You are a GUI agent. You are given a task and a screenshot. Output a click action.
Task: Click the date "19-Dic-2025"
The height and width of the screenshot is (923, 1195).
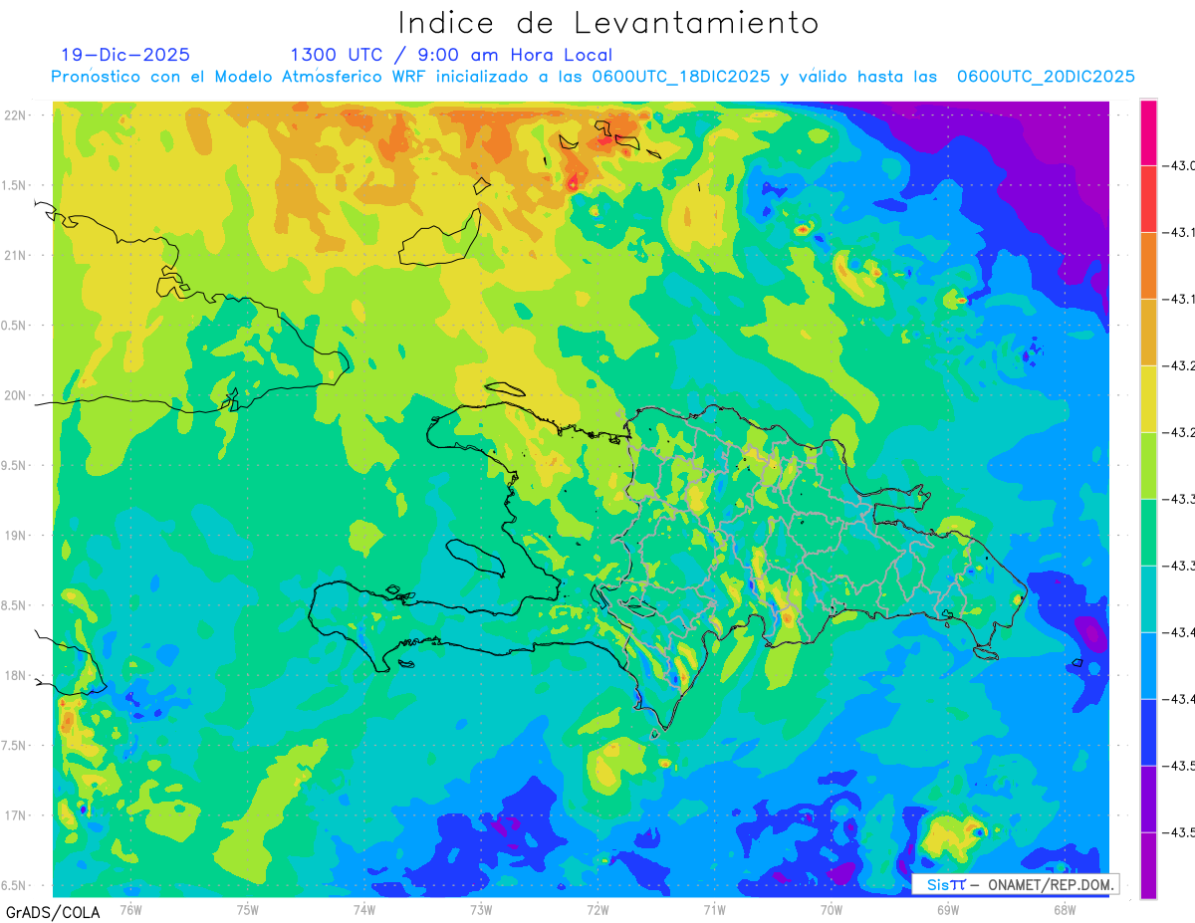click(125, 55)
